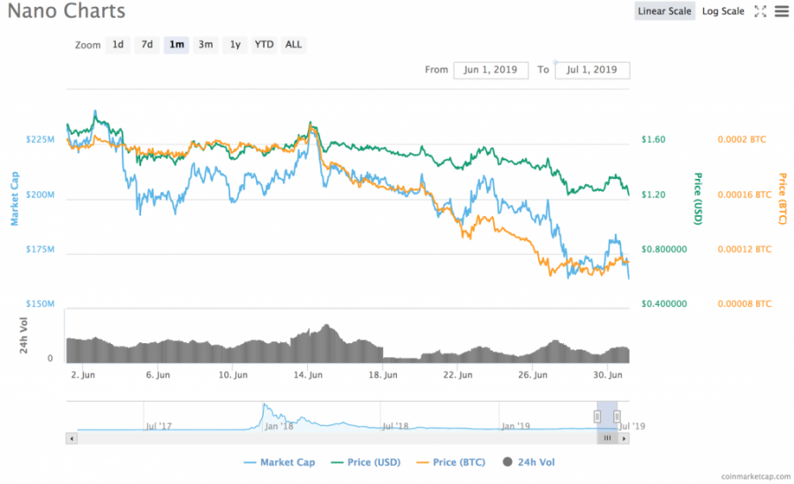
Task: Toggle 24h Vol series in legend
Action: coord(528,462)
